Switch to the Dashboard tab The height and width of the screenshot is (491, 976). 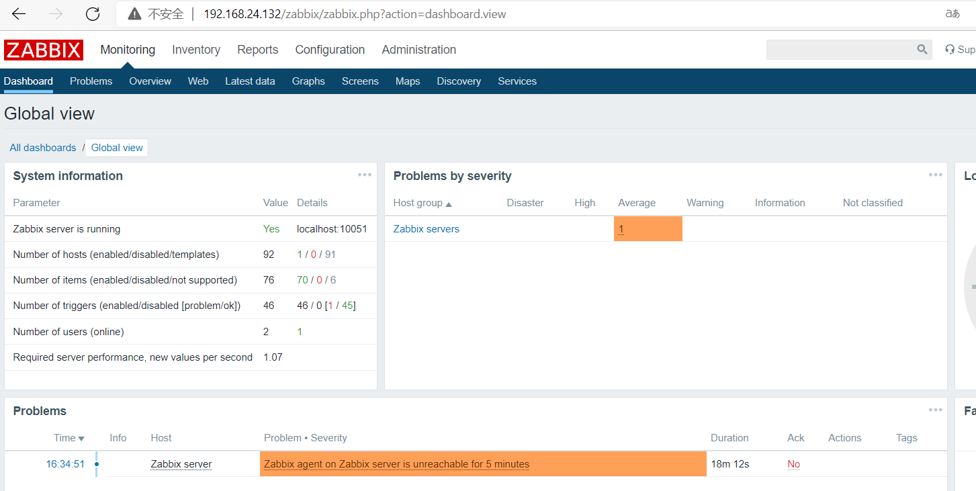(28, 81)
